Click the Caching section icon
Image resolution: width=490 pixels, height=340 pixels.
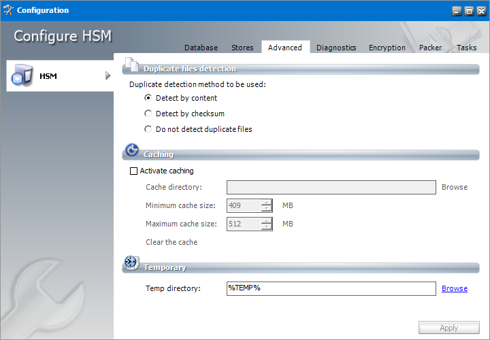pyautogui.click(x=132, y=150)
